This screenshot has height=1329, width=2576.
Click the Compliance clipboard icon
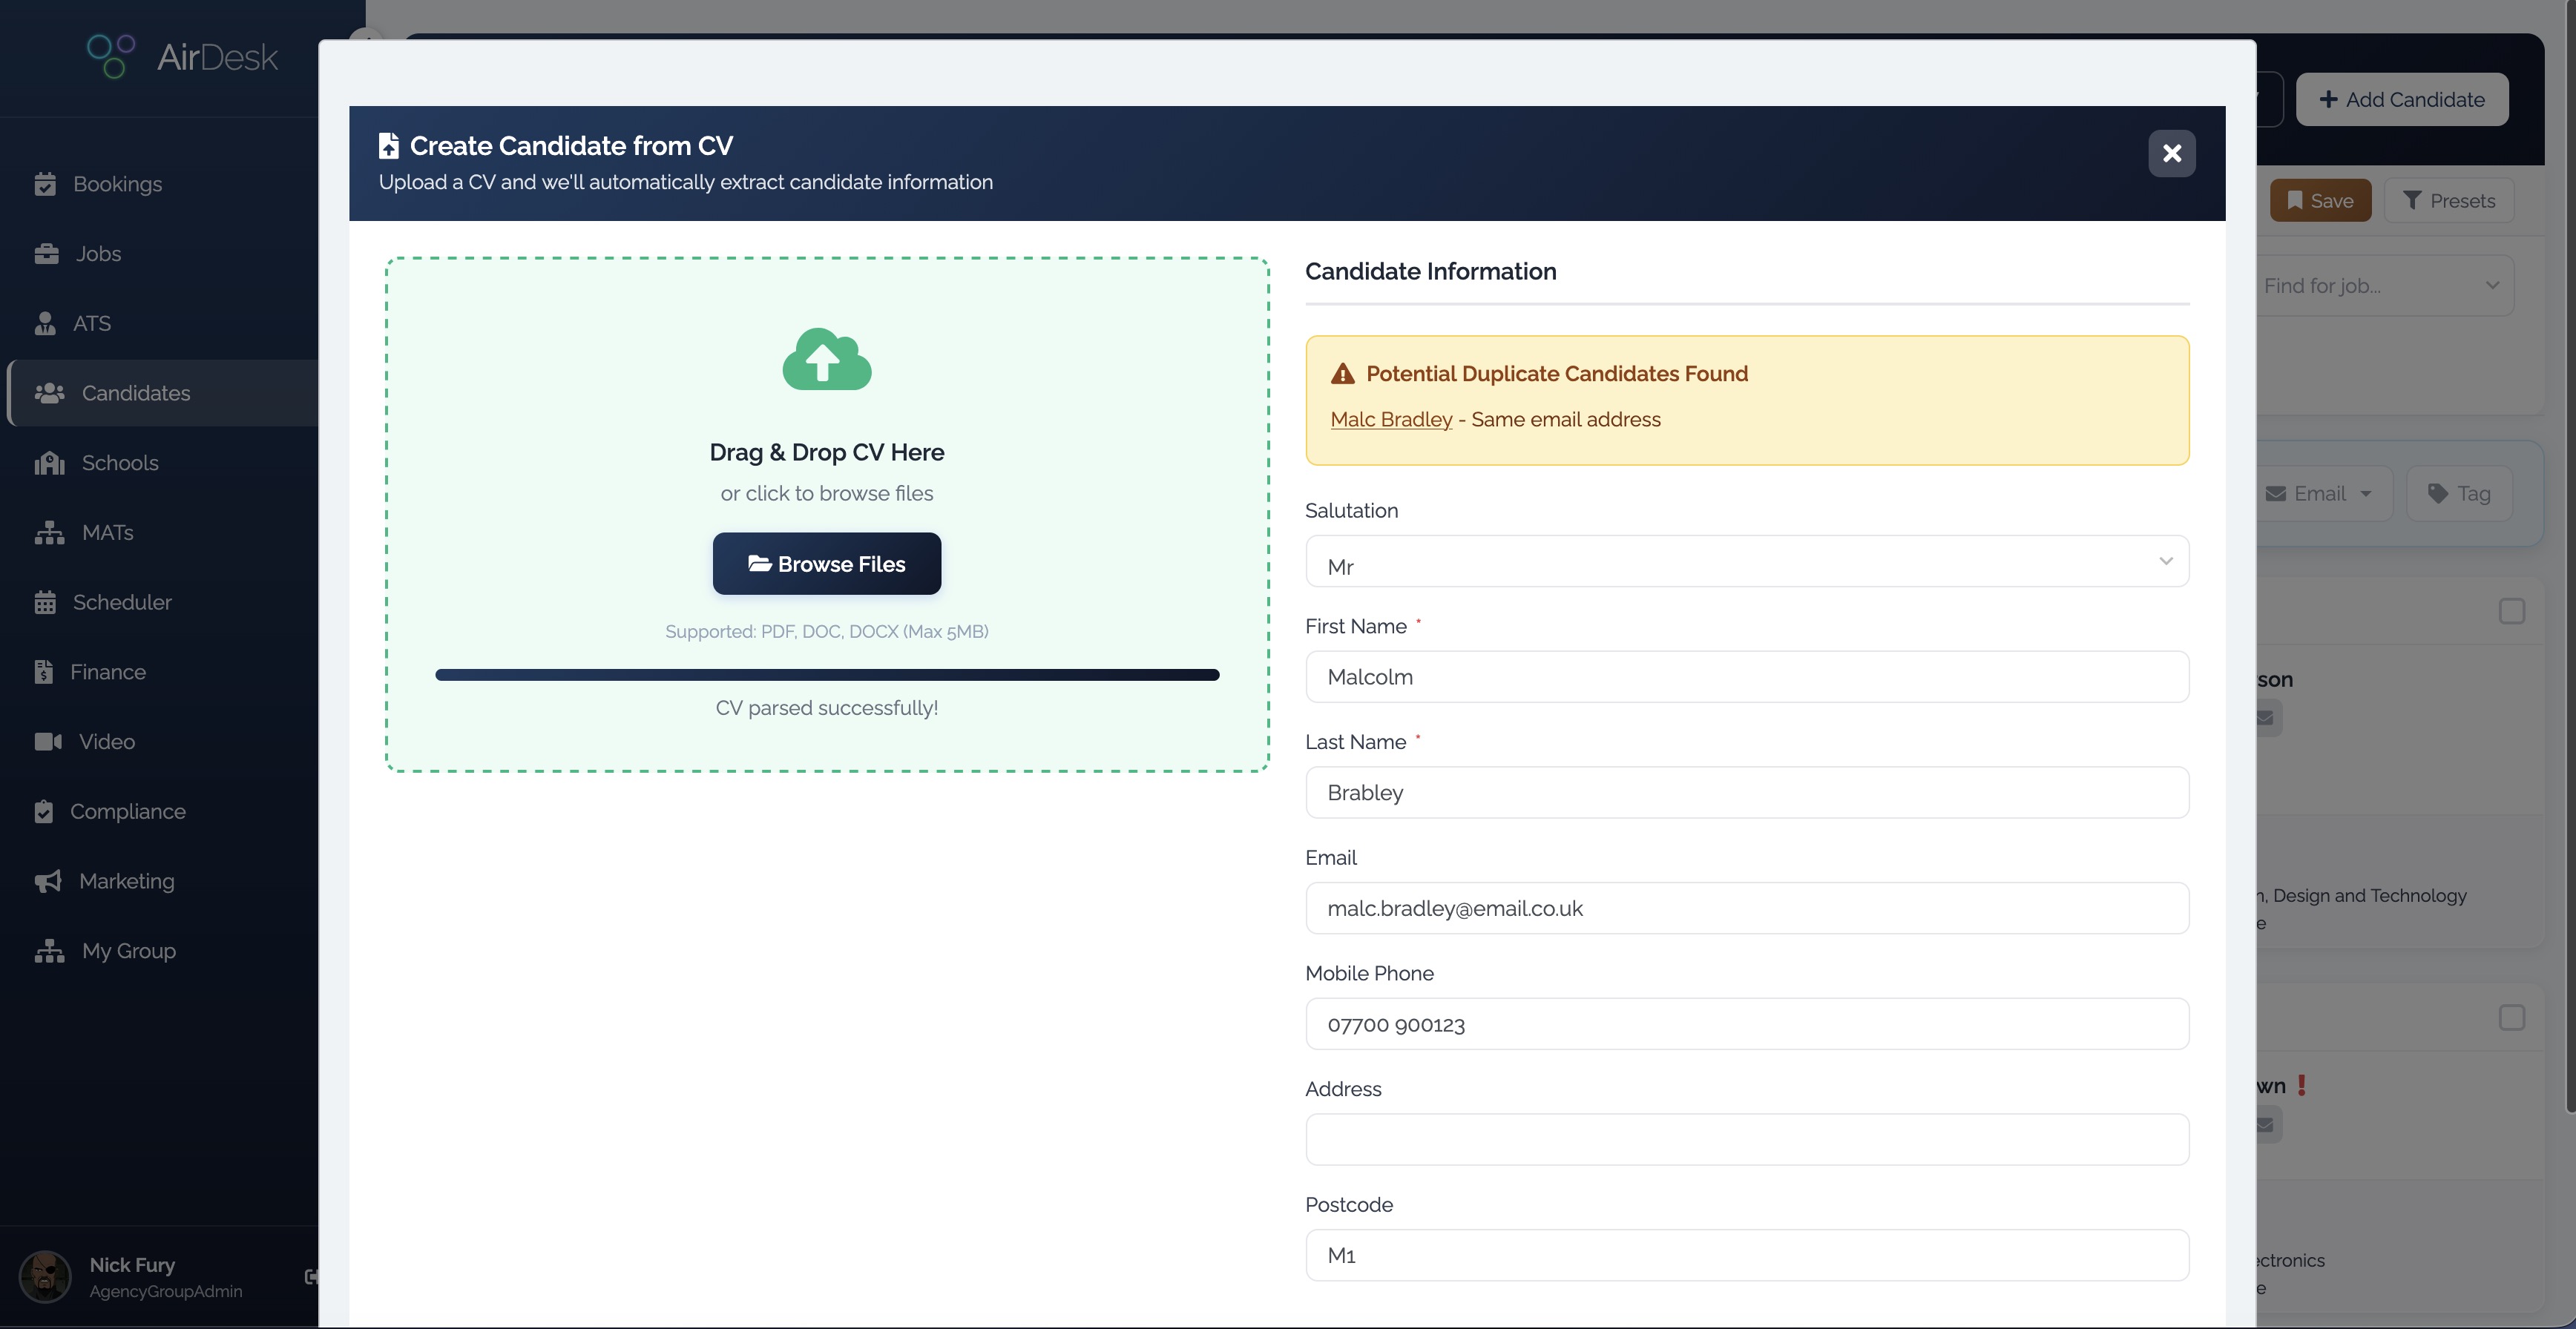coord(43,811)
